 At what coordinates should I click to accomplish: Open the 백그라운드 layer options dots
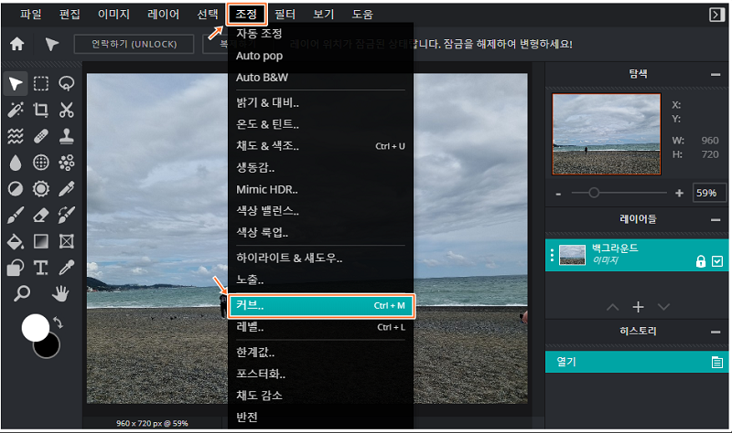click(552, 255)
